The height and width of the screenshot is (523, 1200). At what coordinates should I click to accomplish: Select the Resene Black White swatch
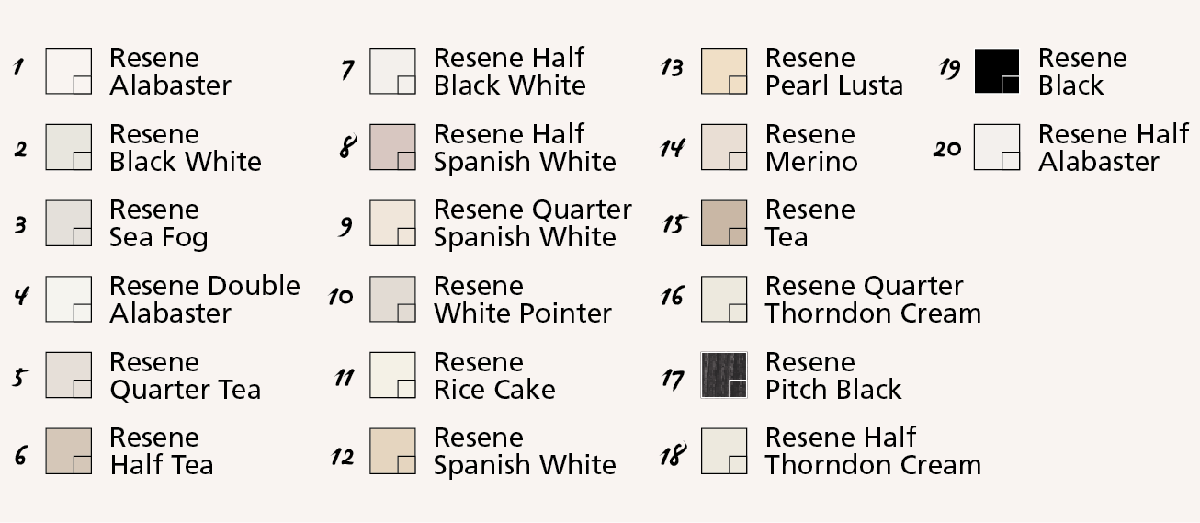68,147
